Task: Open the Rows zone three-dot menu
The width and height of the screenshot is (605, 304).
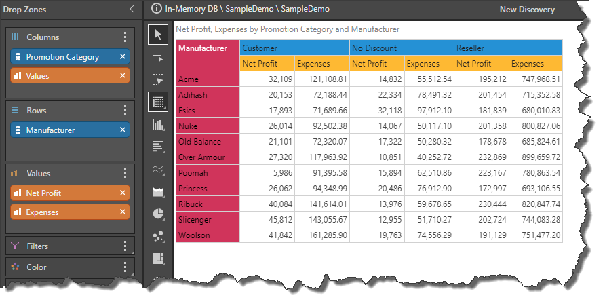Action: [x=125, y=111]
